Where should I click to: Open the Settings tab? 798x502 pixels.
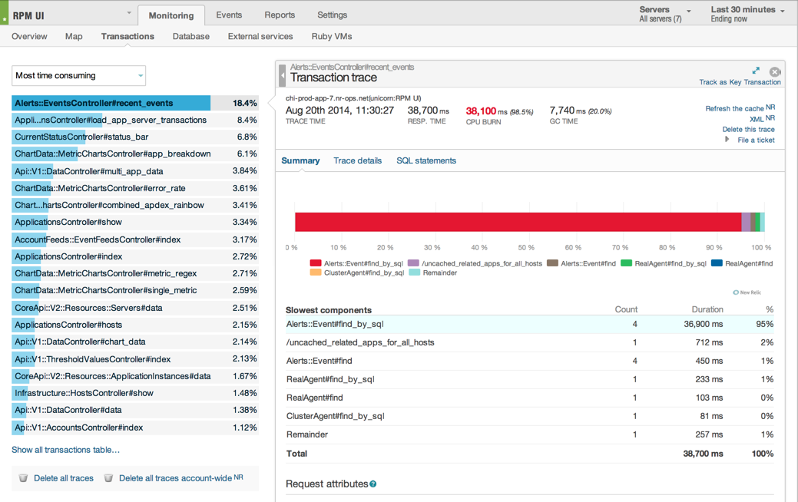coord(333,15)
